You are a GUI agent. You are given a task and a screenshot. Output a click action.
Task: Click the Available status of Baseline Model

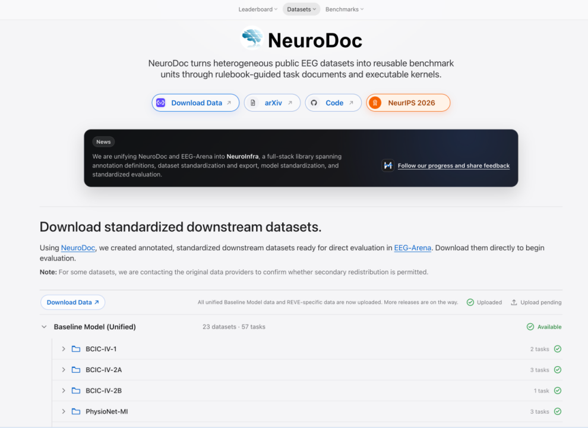point(544,326)
